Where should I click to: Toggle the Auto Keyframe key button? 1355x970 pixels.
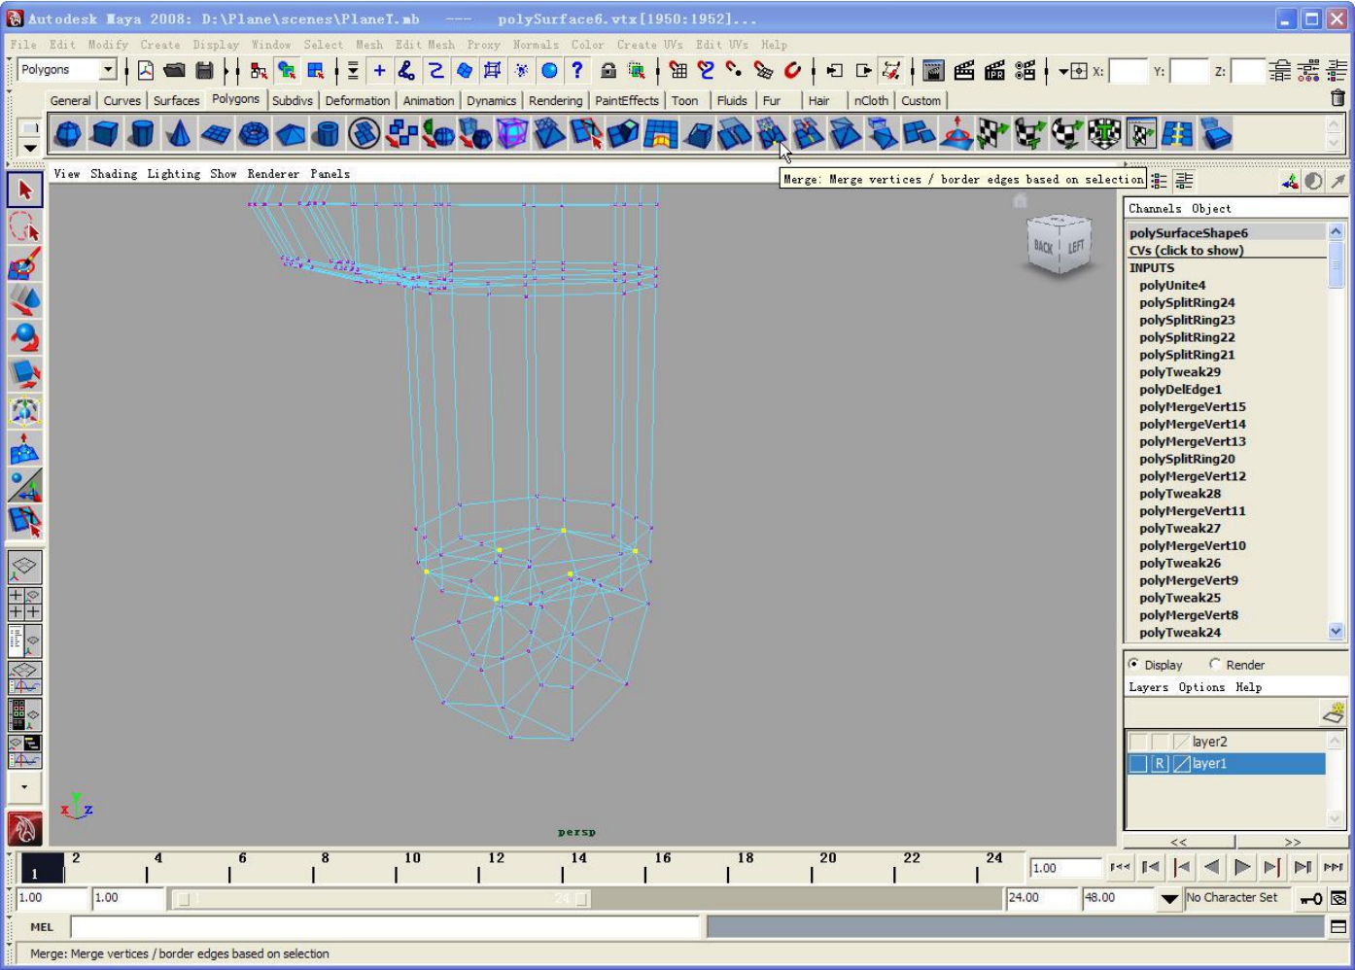[x=1311, y=899]
